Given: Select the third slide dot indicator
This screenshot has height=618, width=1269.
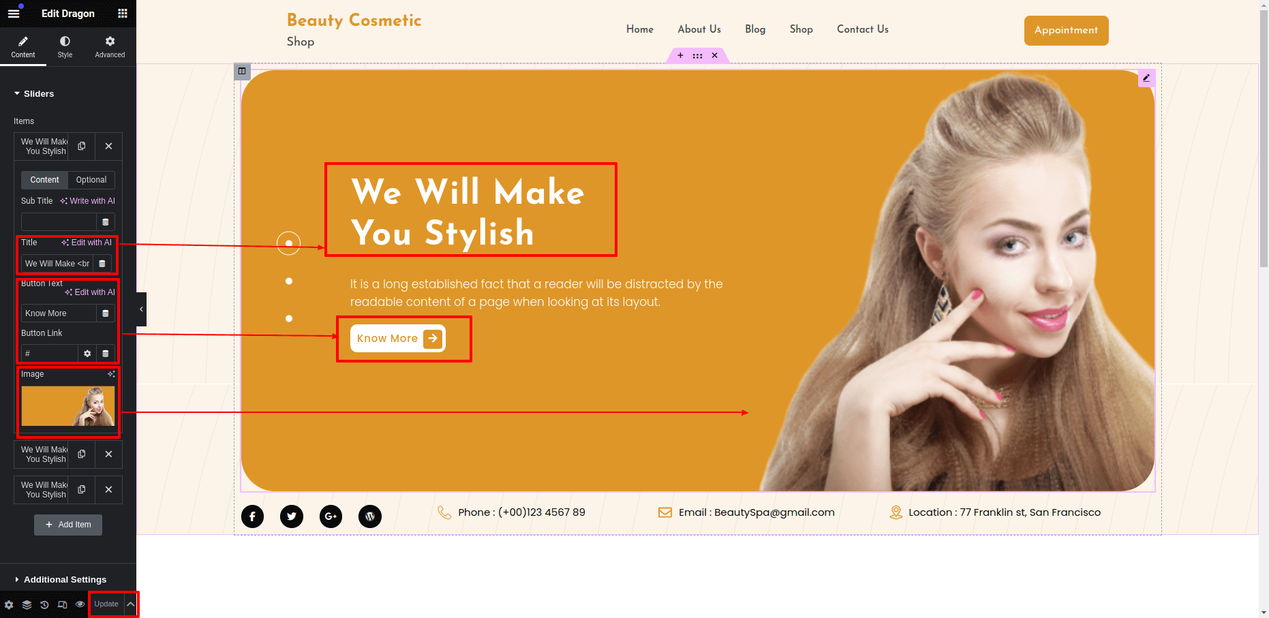Looking at the screenshot, I should 289,318.
